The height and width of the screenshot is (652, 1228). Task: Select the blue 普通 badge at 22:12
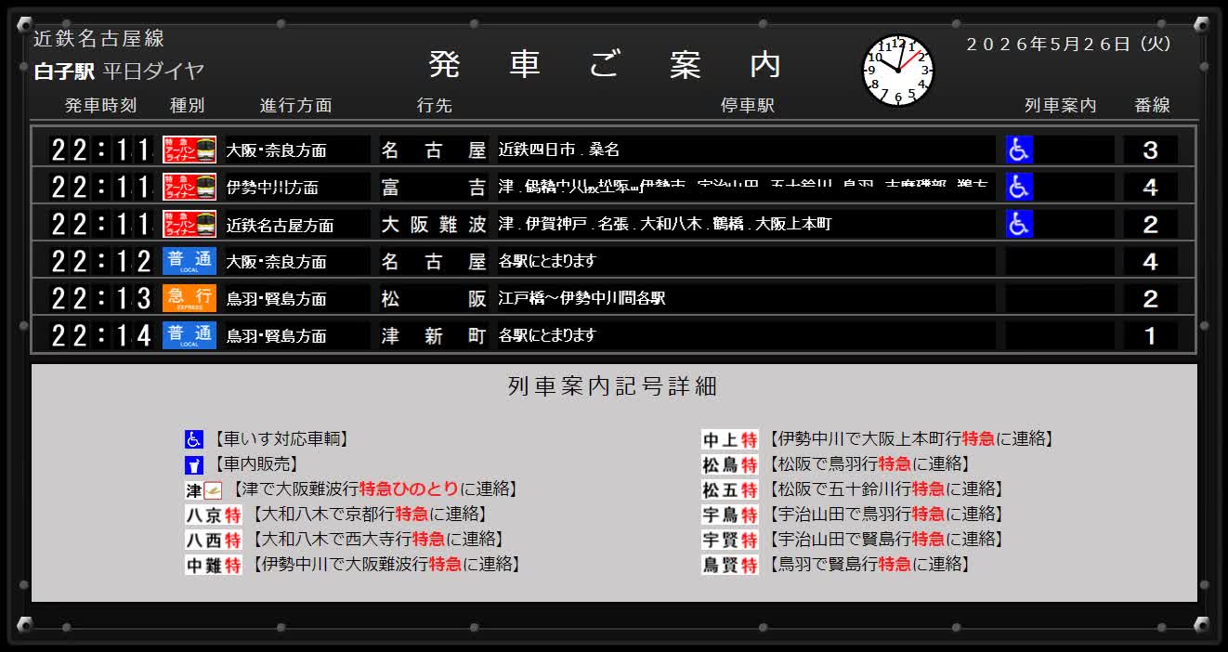(x=189, y=261)
